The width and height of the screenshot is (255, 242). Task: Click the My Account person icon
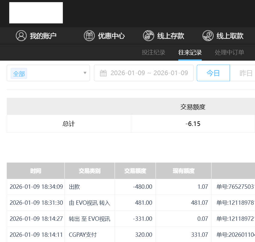pyautogui.click(x=21, y=36)
